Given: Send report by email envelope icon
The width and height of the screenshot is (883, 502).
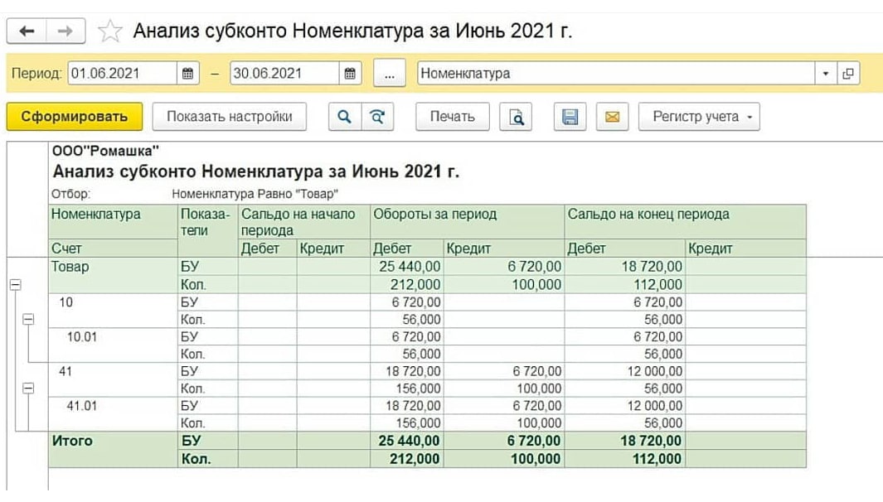Looking at the screenshot, I should click(x=612, y=117).
